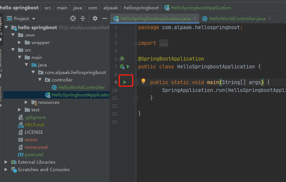Screen dimensions: 286x182
Task: Click the Project view icon in panel header
Action: point(9,19)
